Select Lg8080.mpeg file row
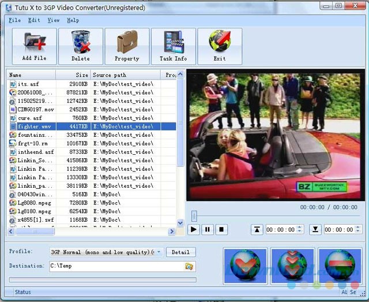The width and height of the screenshot is (369, 302). (92, 203)
